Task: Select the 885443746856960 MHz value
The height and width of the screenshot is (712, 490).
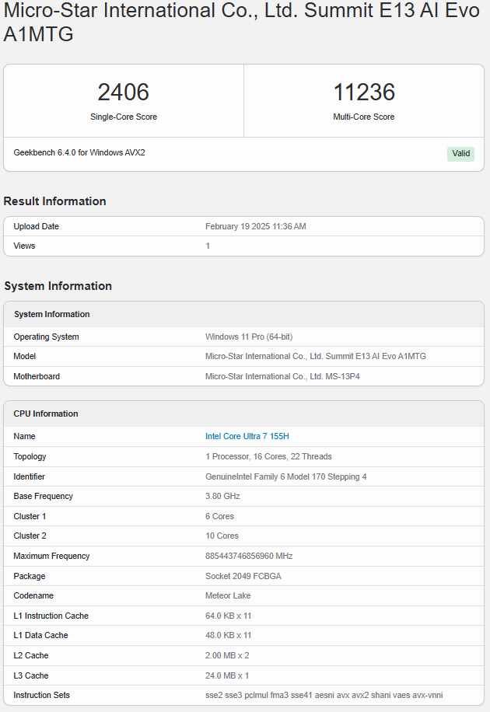Action: coord(249,557)
